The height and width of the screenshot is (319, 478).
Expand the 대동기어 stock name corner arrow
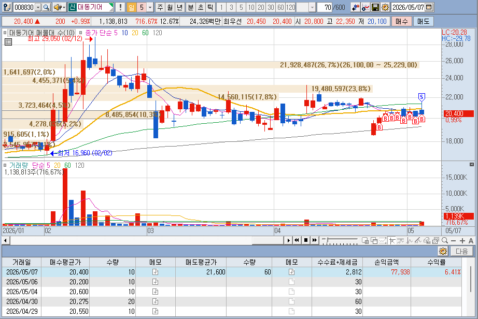point(111,6)
